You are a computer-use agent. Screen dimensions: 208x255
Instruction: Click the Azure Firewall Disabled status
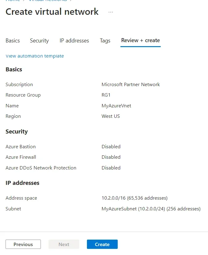(111, 157)
